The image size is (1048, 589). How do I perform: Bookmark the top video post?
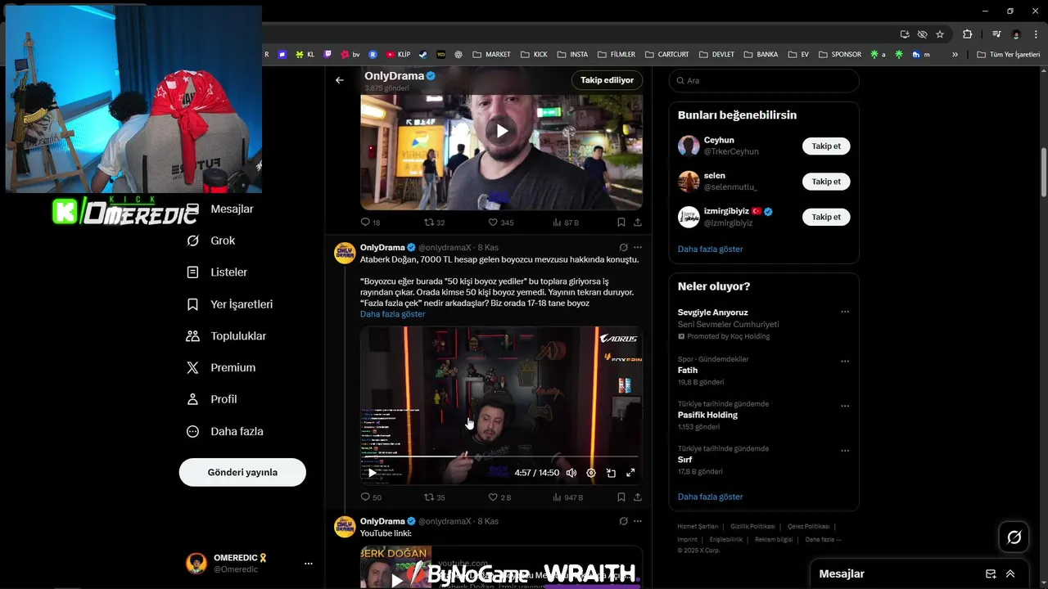click(x=621, y=223)
